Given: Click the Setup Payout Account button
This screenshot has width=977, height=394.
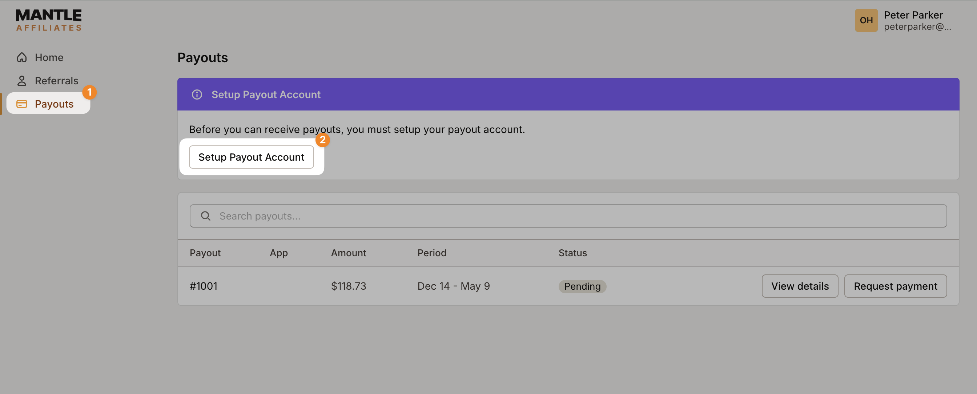Looking at the screenshot, I should (252, 157).
